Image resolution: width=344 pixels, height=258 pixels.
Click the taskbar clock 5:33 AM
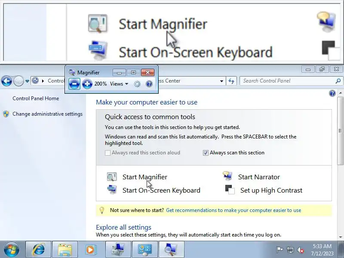click(x=322, y=246)
